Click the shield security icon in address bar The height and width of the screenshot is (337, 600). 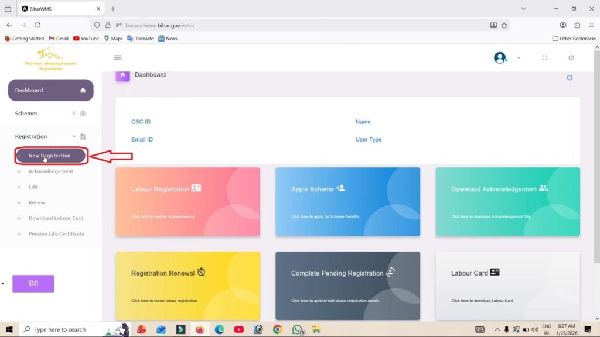tap(97, 25)
